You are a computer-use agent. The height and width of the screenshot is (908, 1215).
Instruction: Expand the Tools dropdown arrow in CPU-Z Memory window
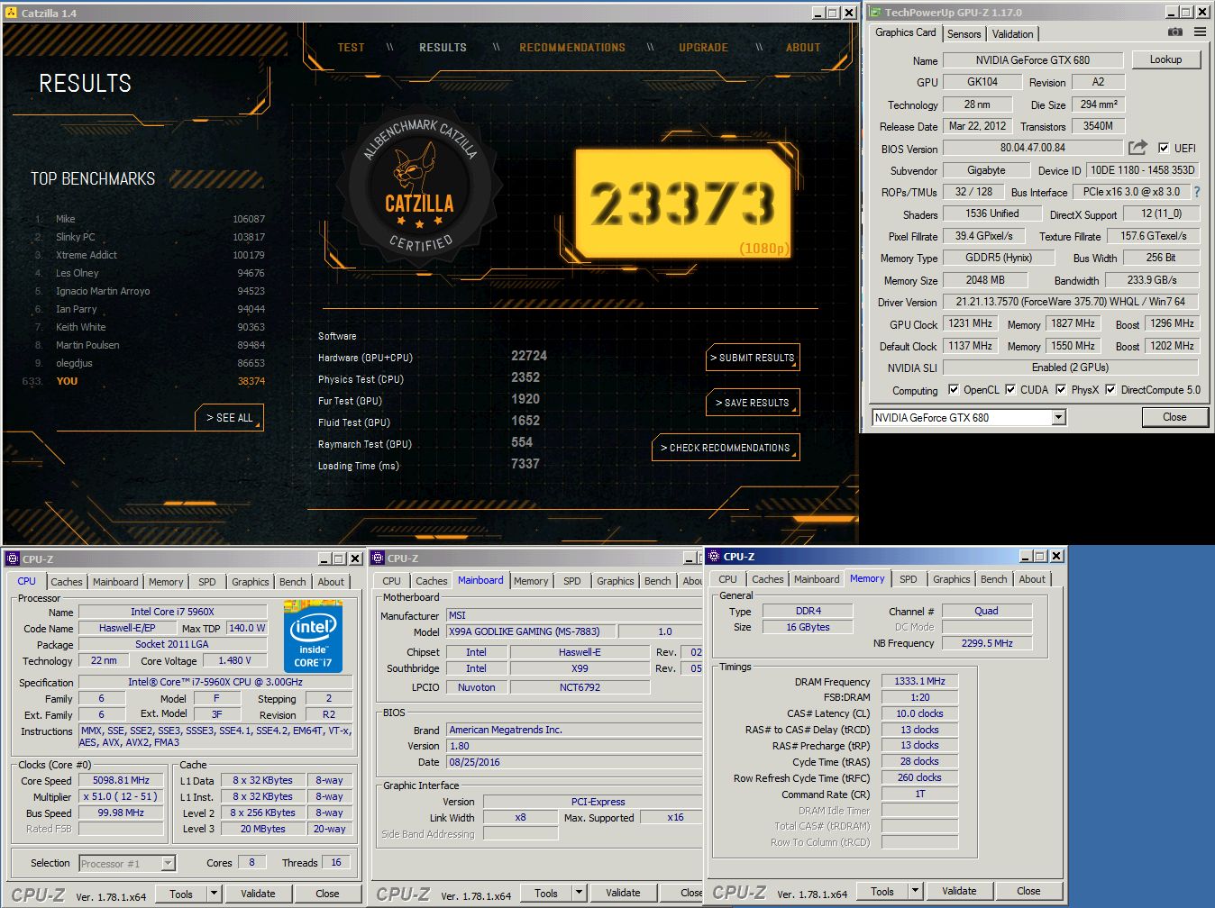[915, 891]
